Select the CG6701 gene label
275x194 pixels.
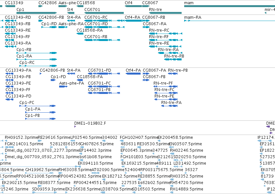tap(92, 9)
